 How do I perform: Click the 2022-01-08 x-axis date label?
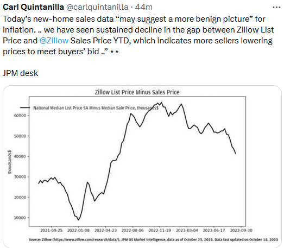[x=78, y=231]
